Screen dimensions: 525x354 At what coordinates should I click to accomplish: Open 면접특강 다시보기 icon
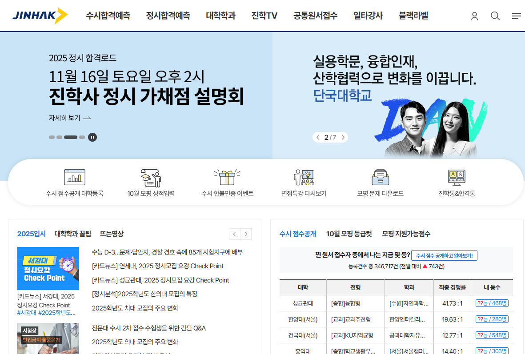point(304,177)
